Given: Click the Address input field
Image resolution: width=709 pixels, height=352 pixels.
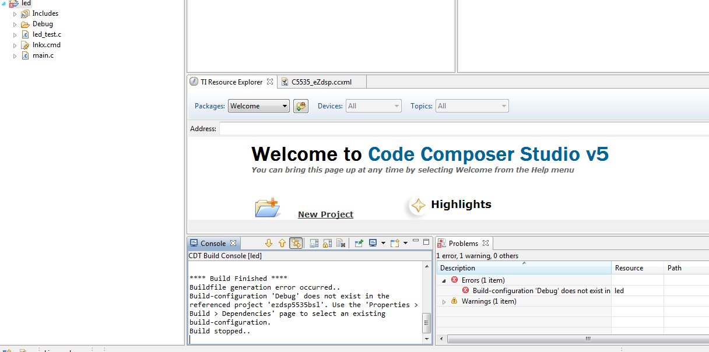Looking at the screenshot, I should pyautogui.click(x=464, y=128).
